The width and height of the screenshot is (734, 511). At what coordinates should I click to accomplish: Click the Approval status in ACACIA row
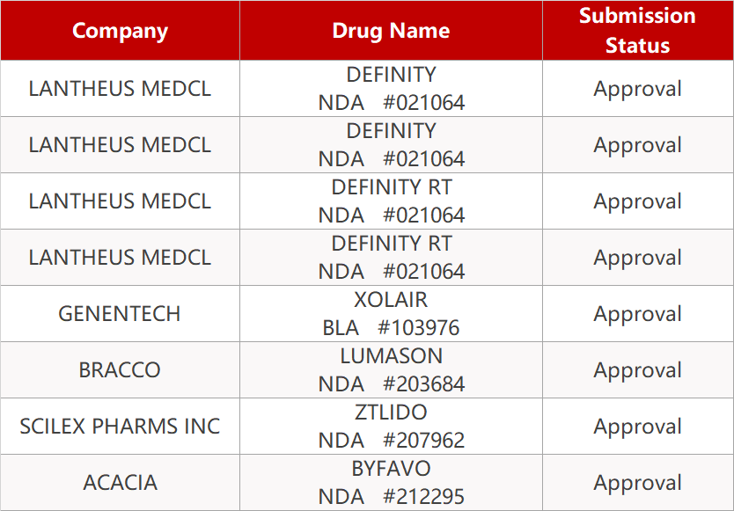tap(637, 483)
